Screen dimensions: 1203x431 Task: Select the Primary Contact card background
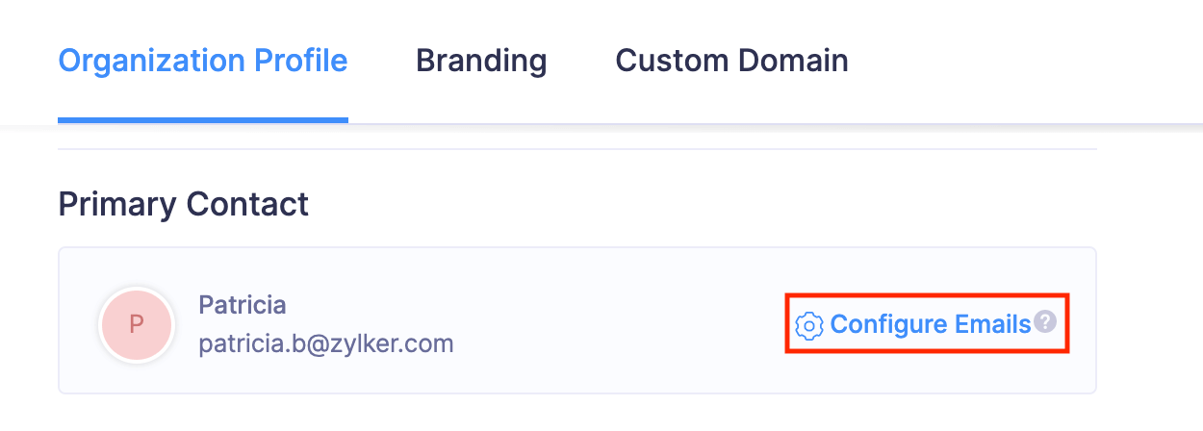(x=577, y=320)
